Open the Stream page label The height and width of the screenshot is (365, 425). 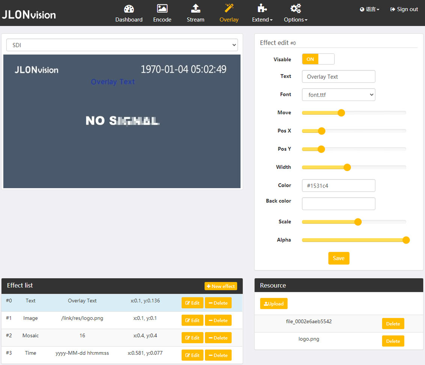click(x=196, y=20)
